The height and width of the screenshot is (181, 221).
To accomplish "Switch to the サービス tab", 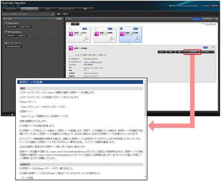I will tap(30, 9).
